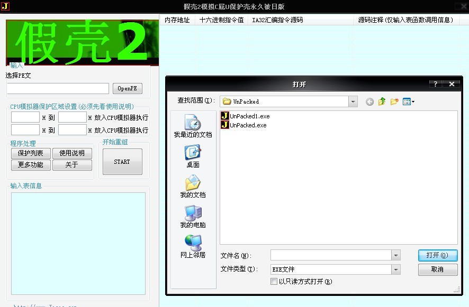
Task: Click the 假壳2 green banner image
Action: pyautogui.click(x=82, y=42)
